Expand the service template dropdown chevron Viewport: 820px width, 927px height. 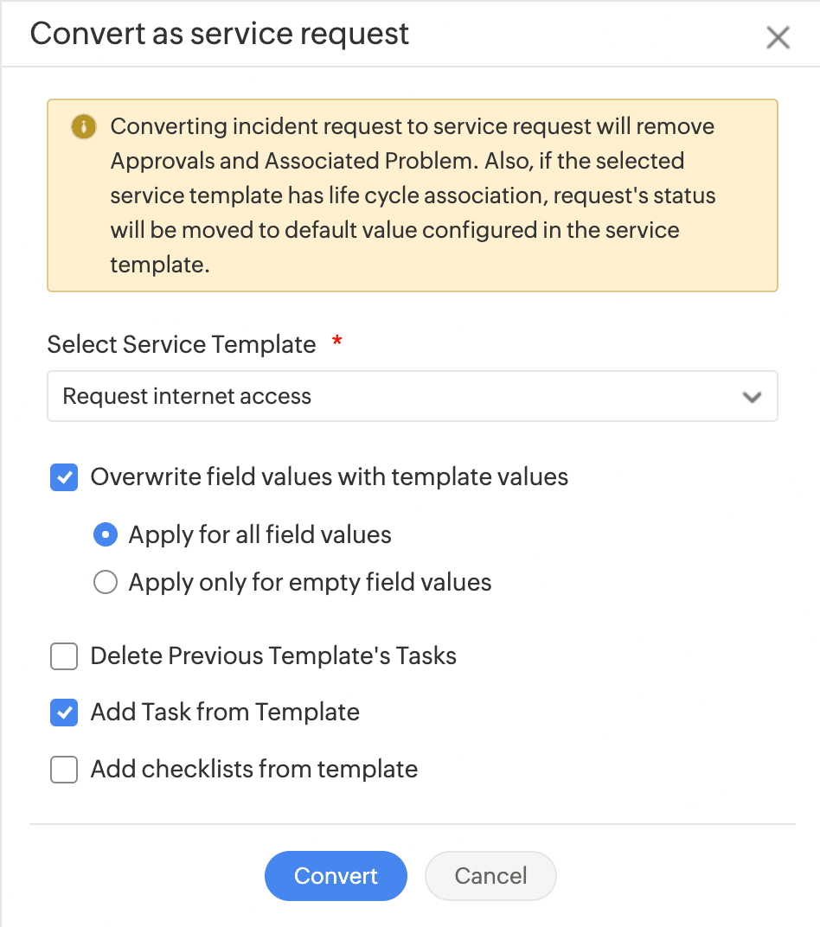coord(752,397)
